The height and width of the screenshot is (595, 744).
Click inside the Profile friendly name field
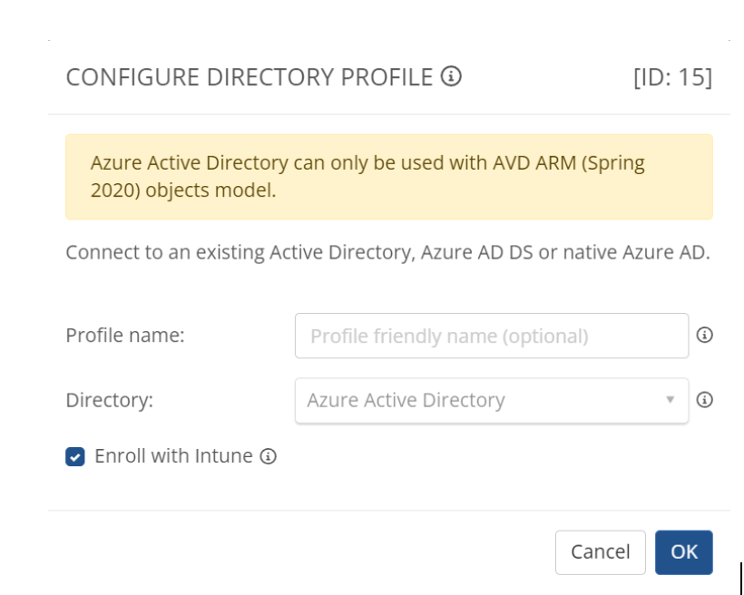490,337
